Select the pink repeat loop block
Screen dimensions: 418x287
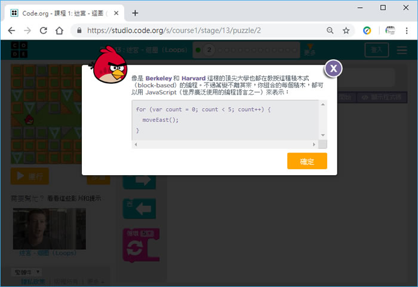click(141, 245)
